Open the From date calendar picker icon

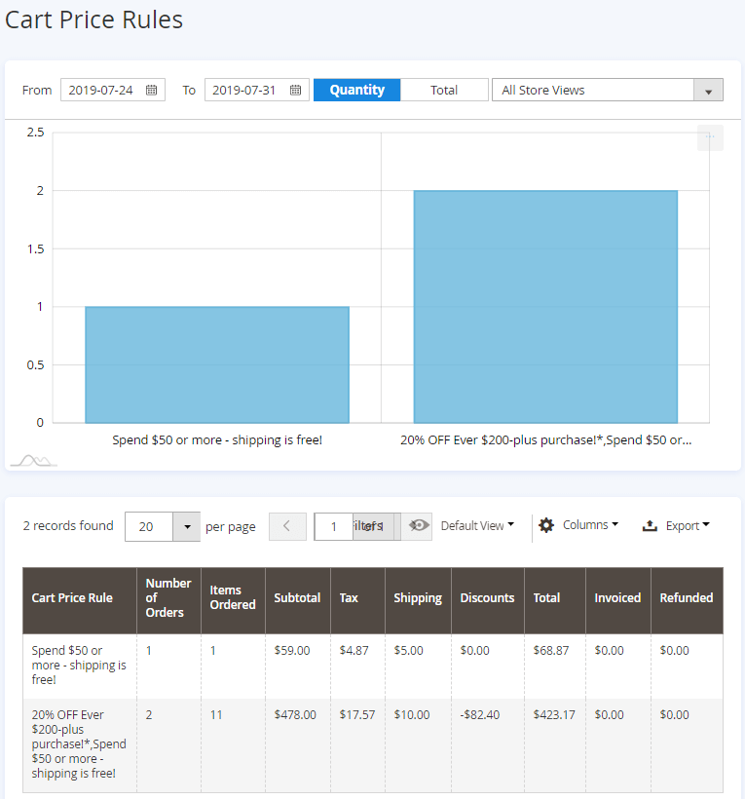point(151,90)
